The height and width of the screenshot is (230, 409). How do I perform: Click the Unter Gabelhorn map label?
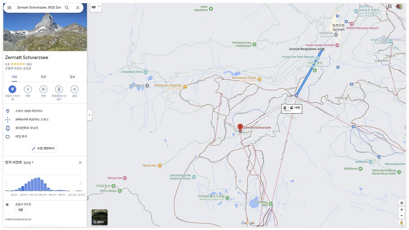coord(201,8)
